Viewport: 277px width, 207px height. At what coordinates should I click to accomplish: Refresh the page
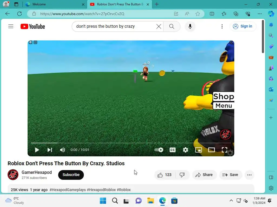[19, 14]
